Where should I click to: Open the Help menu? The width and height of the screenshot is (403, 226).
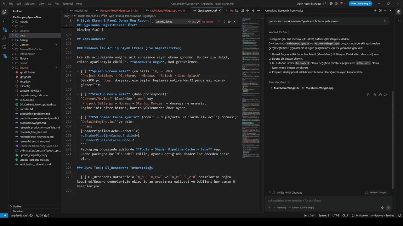(x=79, y=4)
